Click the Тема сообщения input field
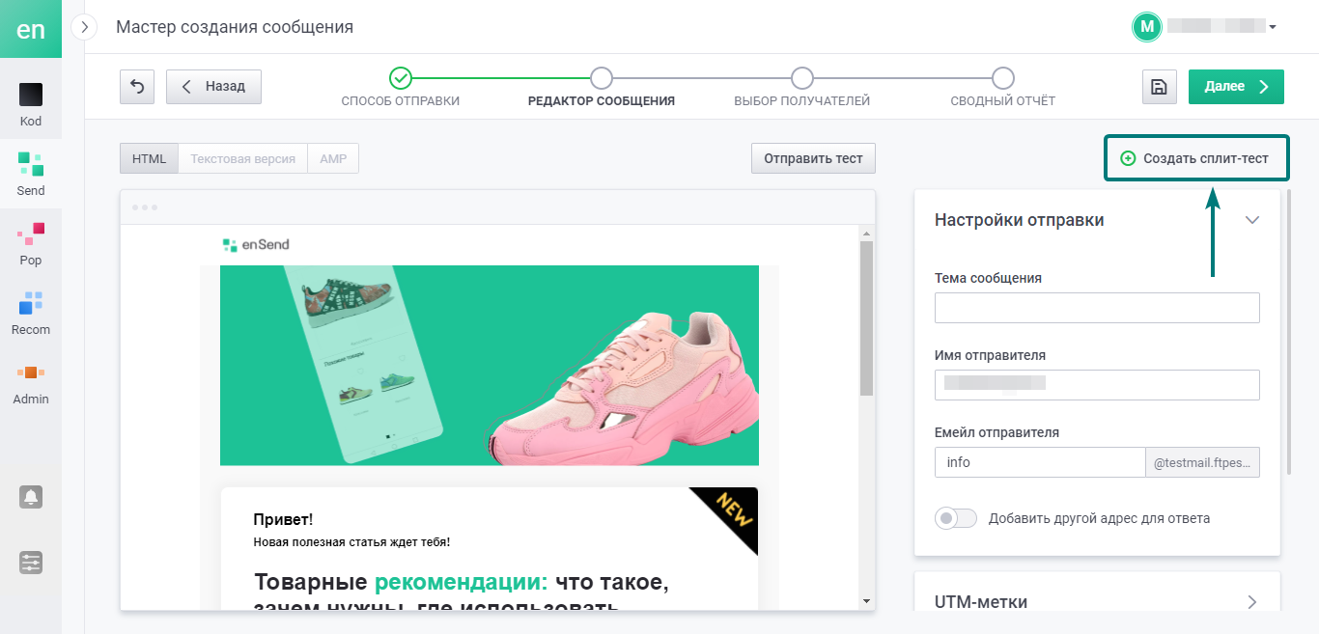 tap(1097, 308)
